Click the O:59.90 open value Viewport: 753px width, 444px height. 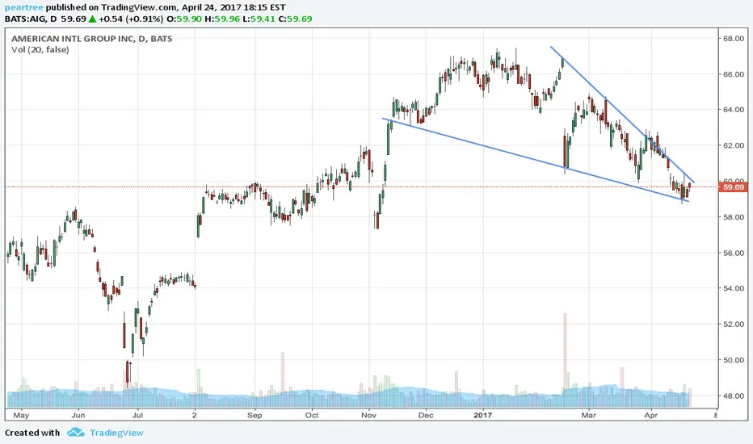pyautogui.click(x=184, y=19)
